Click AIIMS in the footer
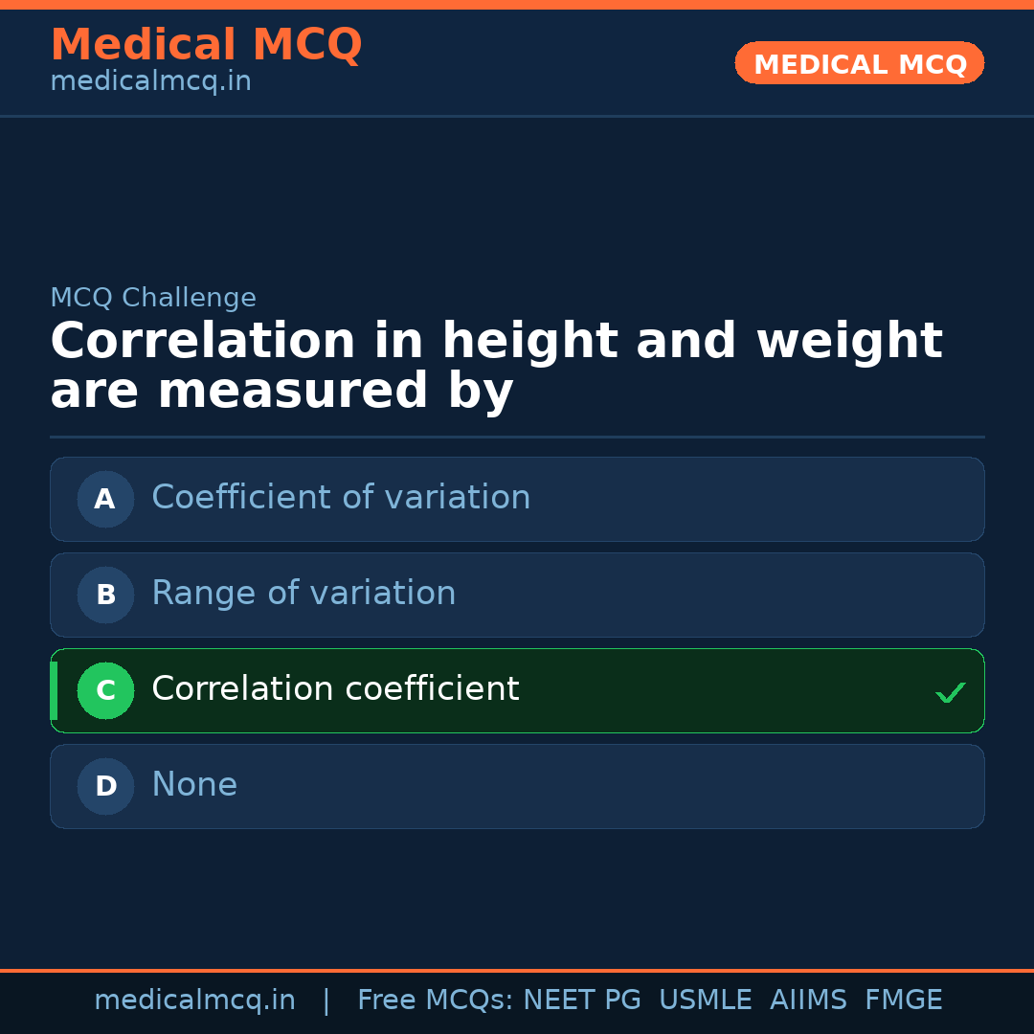 coord(808,1000)
